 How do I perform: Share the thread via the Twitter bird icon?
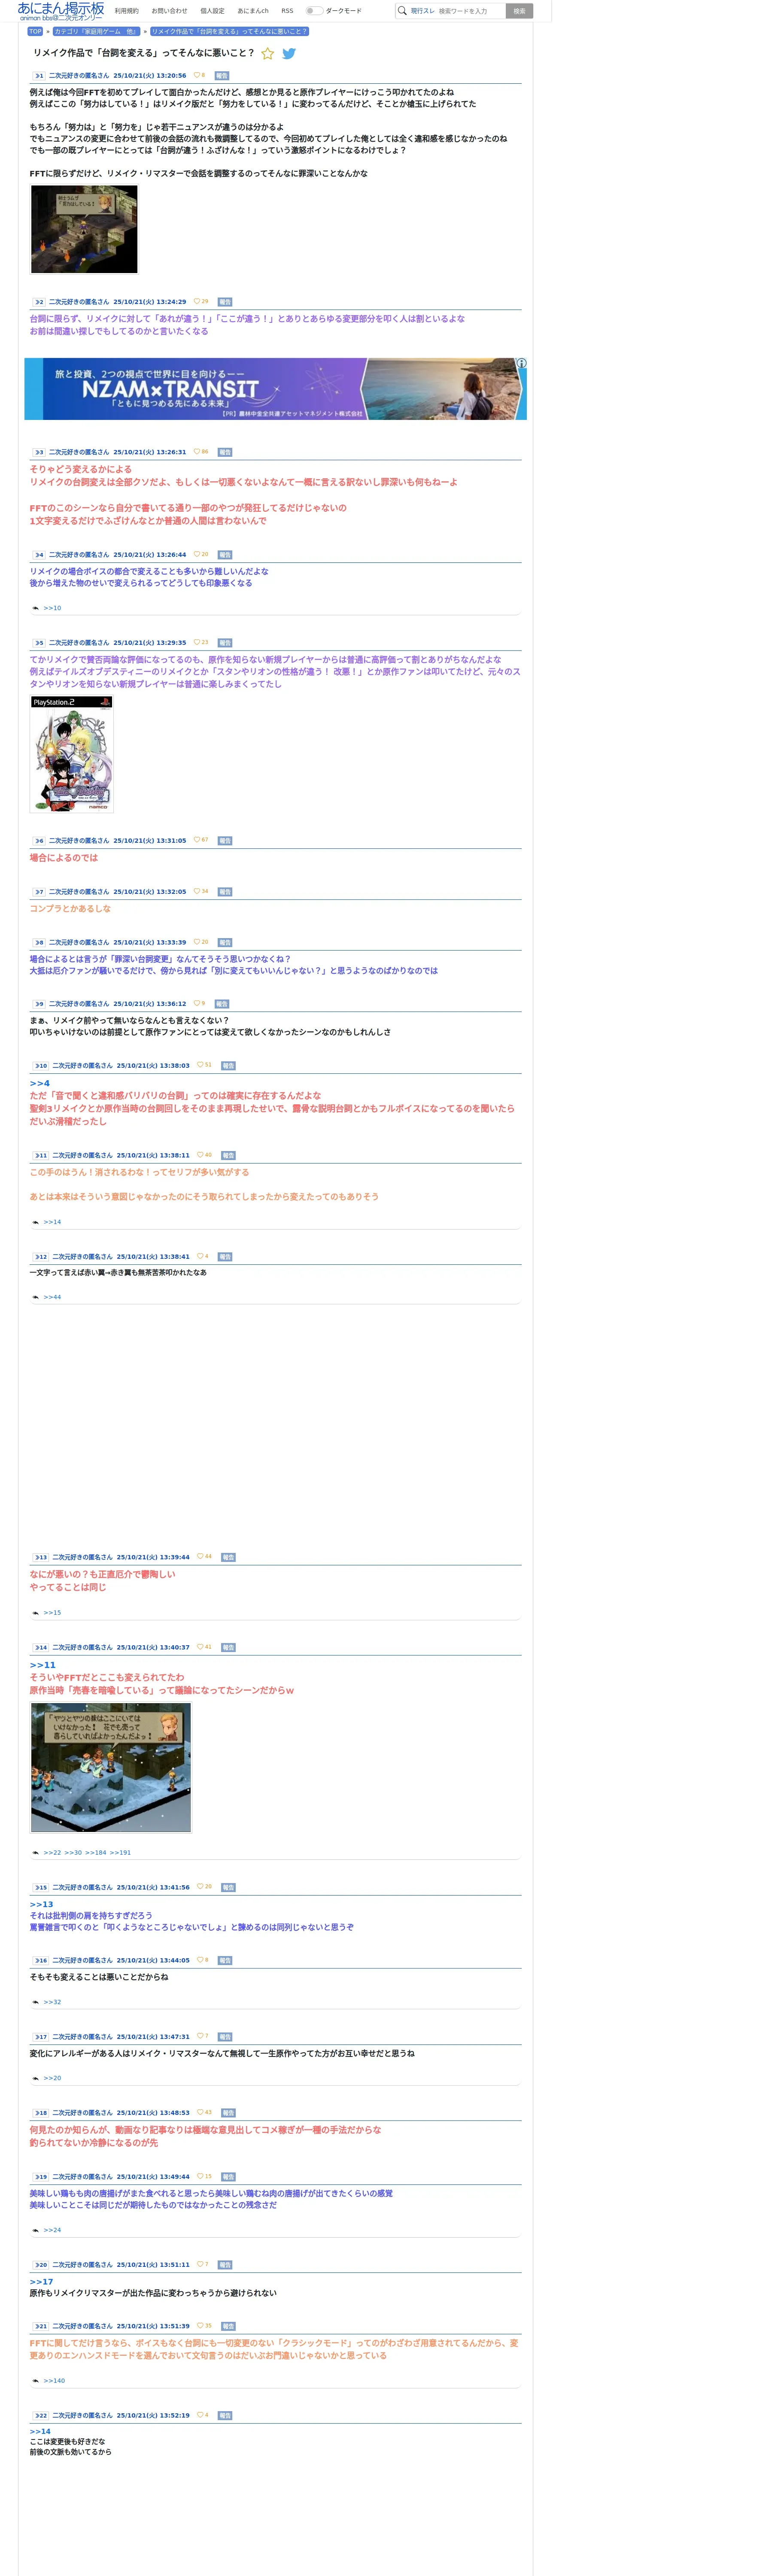(x=289, y=54)
